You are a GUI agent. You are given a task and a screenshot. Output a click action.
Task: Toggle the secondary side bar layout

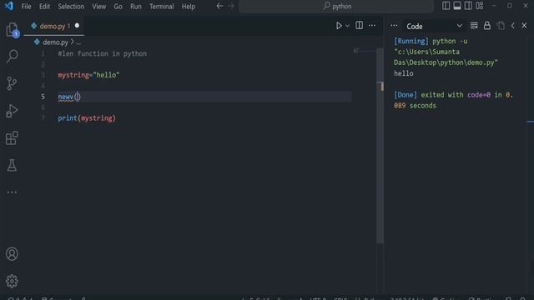[x=468, y=6]
